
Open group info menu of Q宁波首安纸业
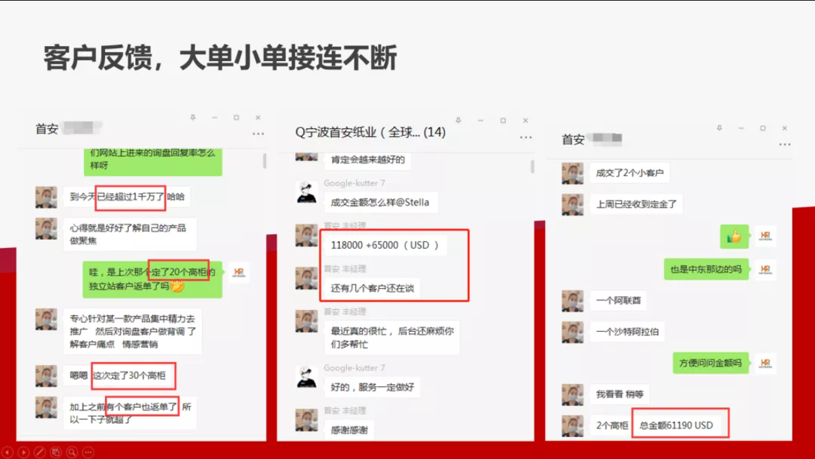(526, 137)
